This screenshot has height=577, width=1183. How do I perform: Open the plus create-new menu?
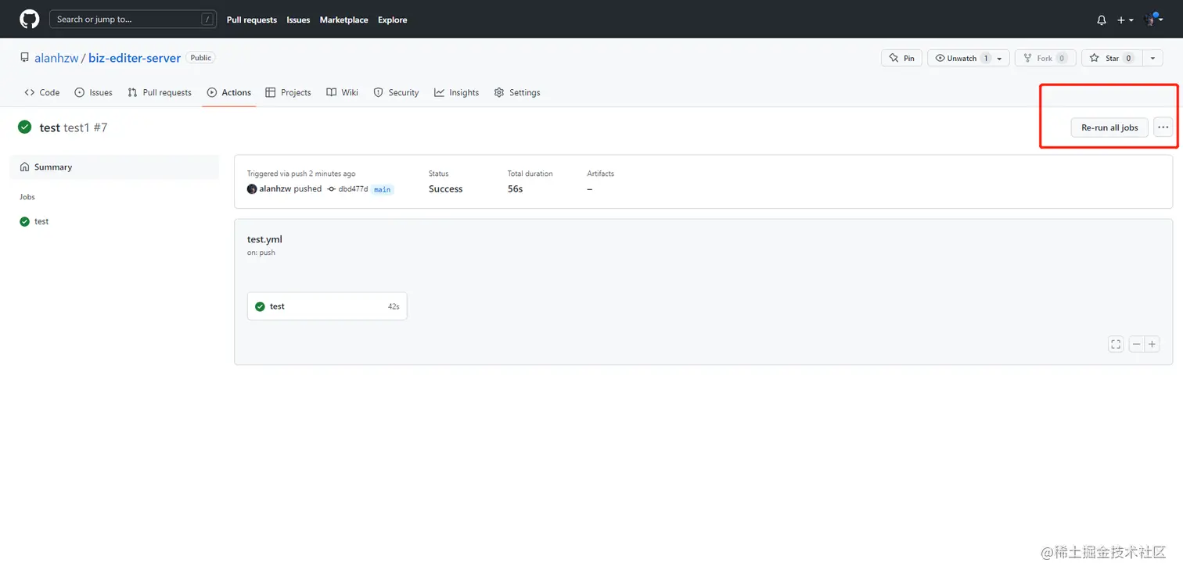click(1125, 20)
